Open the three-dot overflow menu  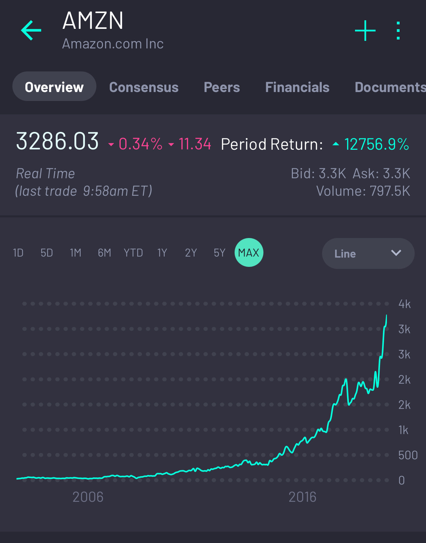point(398,31)
